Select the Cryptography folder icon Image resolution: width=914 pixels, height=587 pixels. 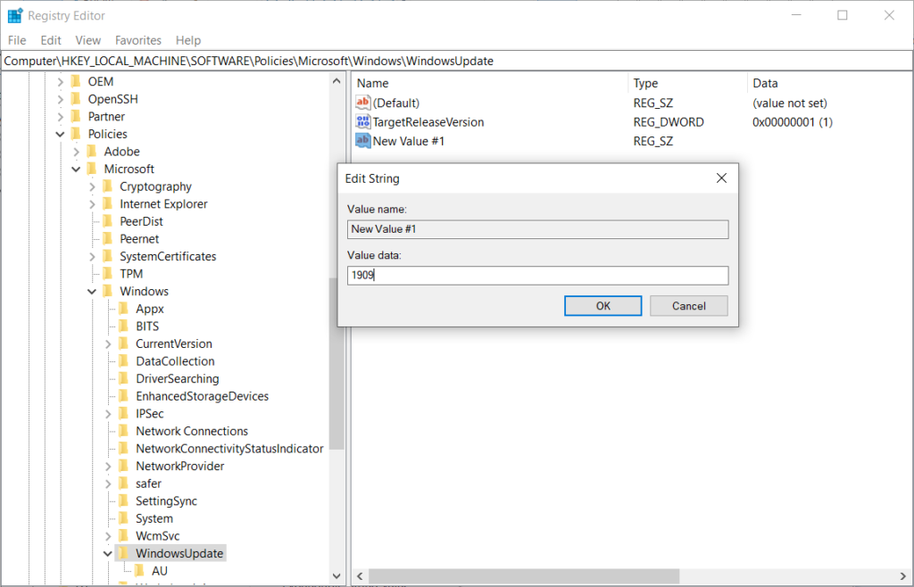point(108,186)
